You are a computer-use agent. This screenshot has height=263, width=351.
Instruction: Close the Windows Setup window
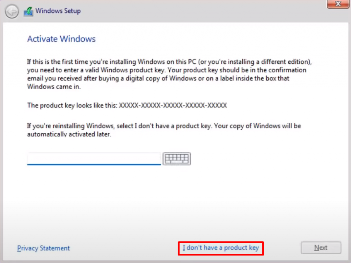click(x=338, y=4)
